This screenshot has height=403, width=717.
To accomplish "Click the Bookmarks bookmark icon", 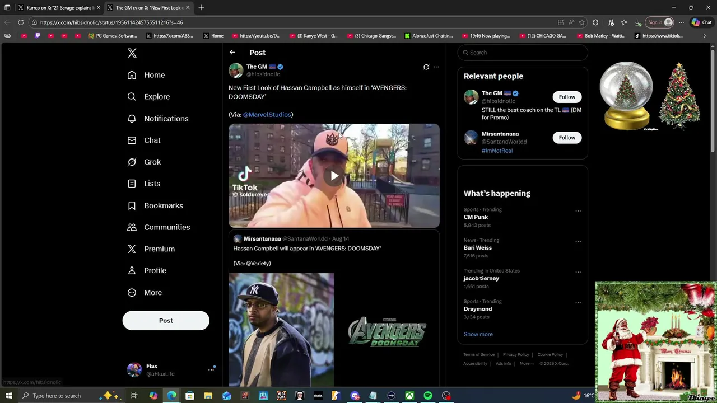I will [x=132, y=205].
